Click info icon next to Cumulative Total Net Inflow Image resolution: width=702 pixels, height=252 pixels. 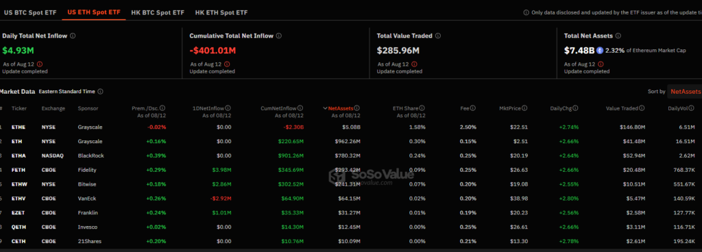click(279, 36)
